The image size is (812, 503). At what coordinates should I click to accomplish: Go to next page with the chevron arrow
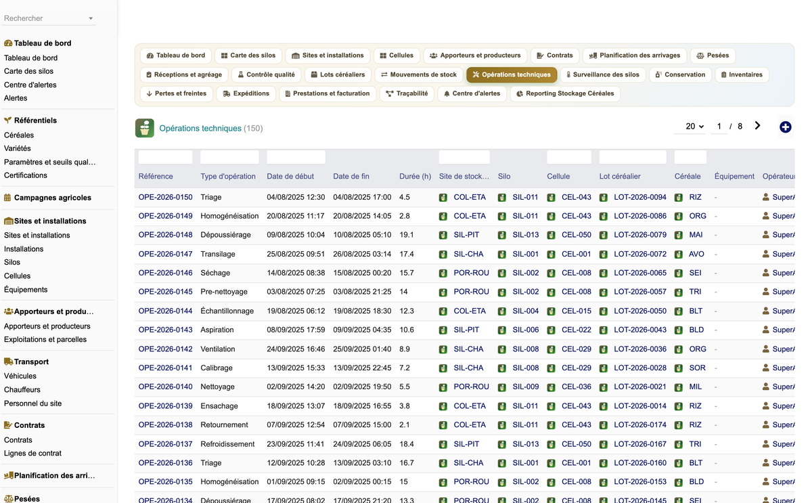(757, 126)
